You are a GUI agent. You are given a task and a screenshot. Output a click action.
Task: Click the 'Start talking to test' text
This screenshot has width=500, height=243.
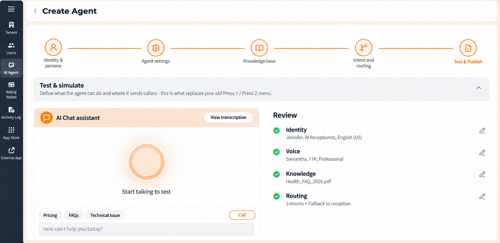click(x=146, y=192)
